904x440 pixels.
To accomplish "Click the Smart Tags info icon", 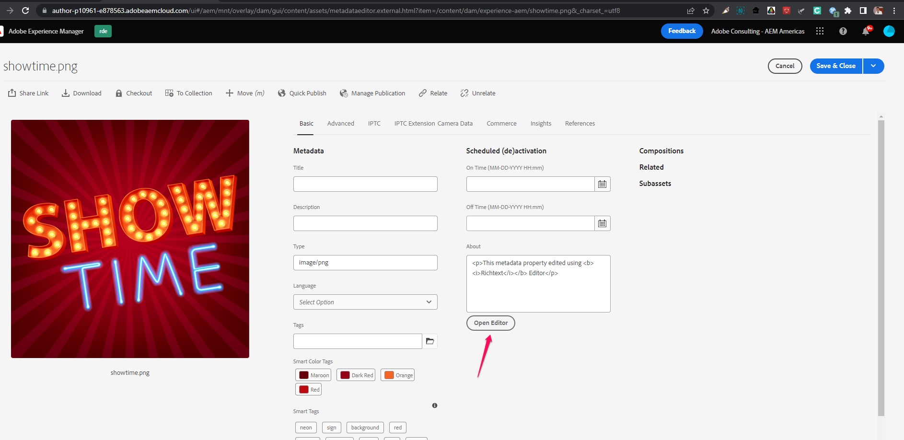I will 435,405.
